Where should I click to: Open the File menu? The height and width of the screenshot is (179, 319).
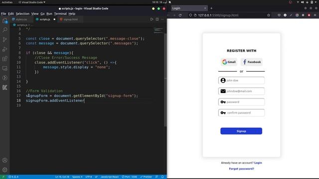(x=3, y=14)
